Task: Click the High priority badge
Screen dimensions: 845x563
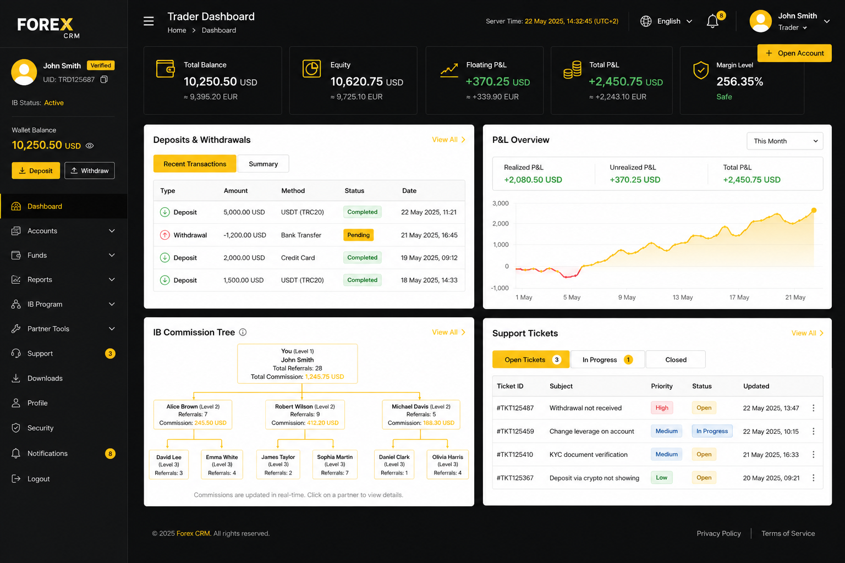Action: pos(662,408)
